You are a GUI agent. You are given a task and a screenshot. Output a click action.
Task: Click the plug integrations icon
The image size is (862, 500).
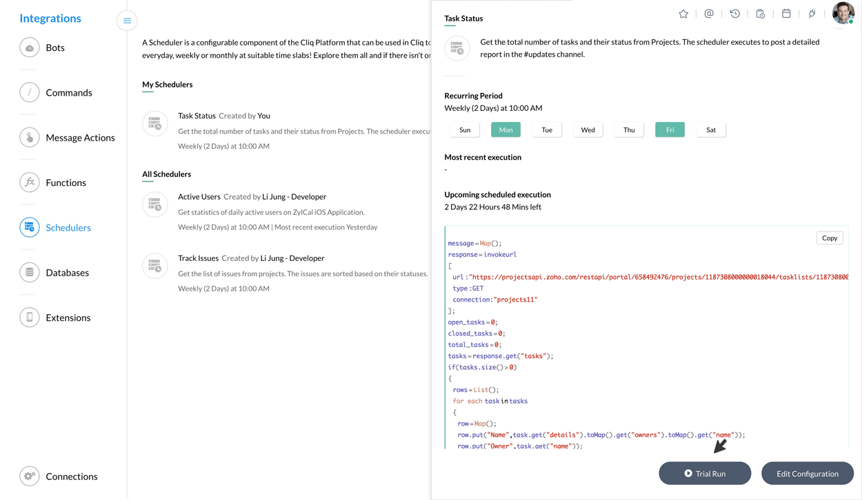[812, 14]
